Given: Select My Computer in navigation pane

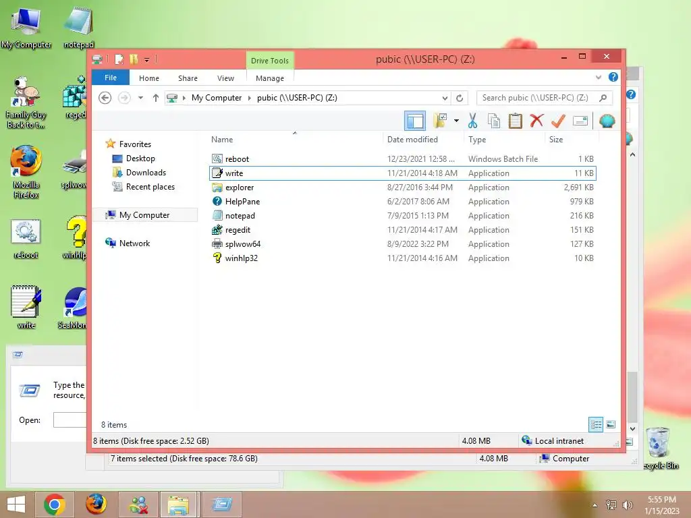Looking at the screenshot, I should 144,214.
